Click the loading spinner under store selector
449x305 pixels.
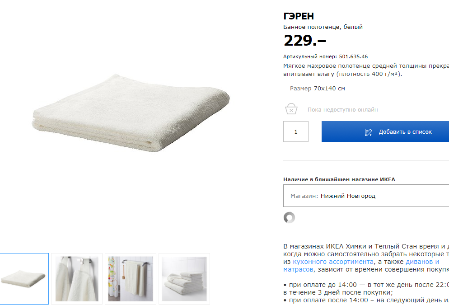[289, 217]
